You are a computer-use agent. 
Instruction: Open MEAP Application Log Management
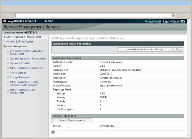[x=22, y=91]
